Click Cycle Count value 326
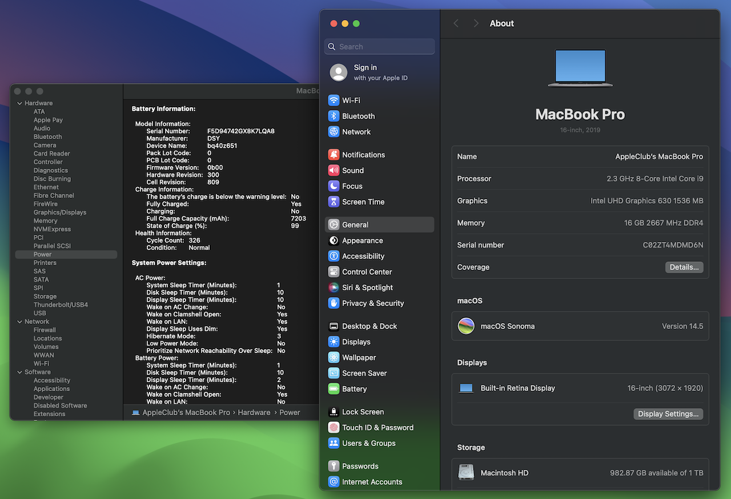 [x=194, y=241]
